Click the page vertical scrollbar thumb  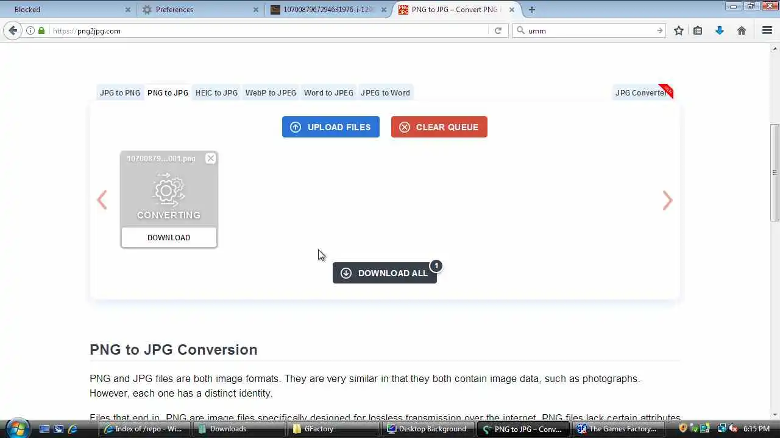click(x=775, y=173)
